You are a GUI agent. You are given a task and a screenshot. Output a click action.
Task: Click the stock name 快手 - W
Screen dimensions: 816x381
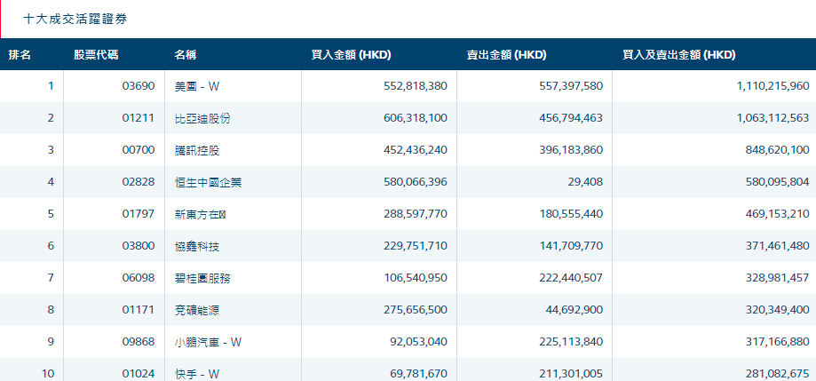pos(197,374)
